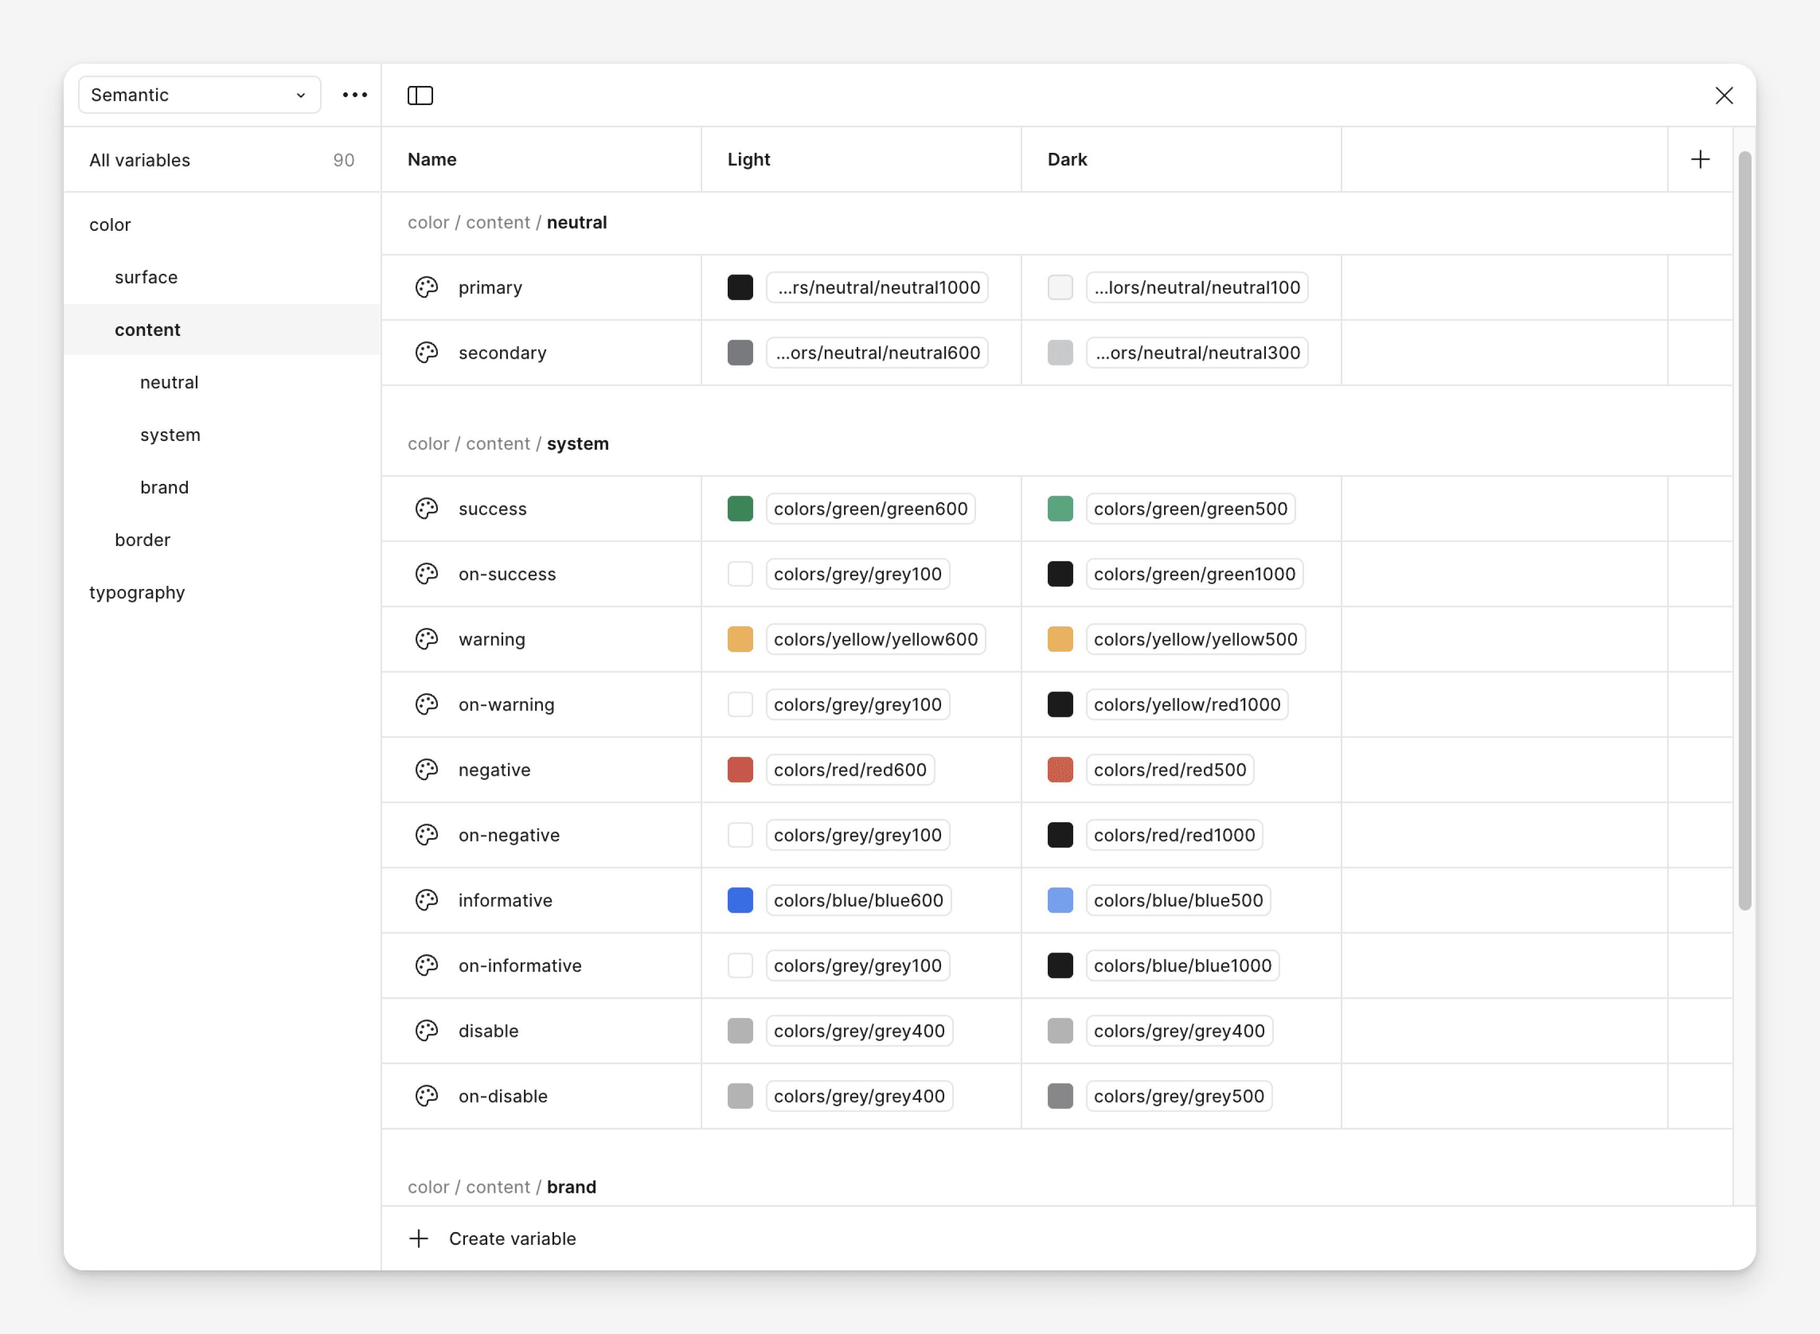Click the palette icon next to success
Image resolution: width=1820 pixels, height=1334 pixels.
tap(427, 509)
